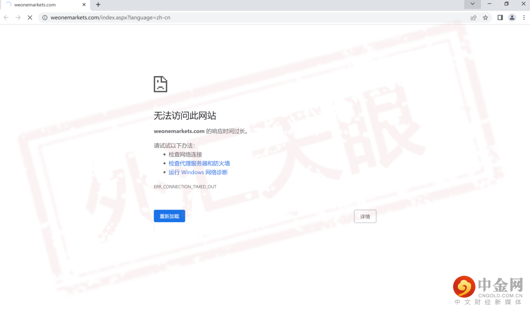Click the forward navigation arrow

(x=18, y=17)
